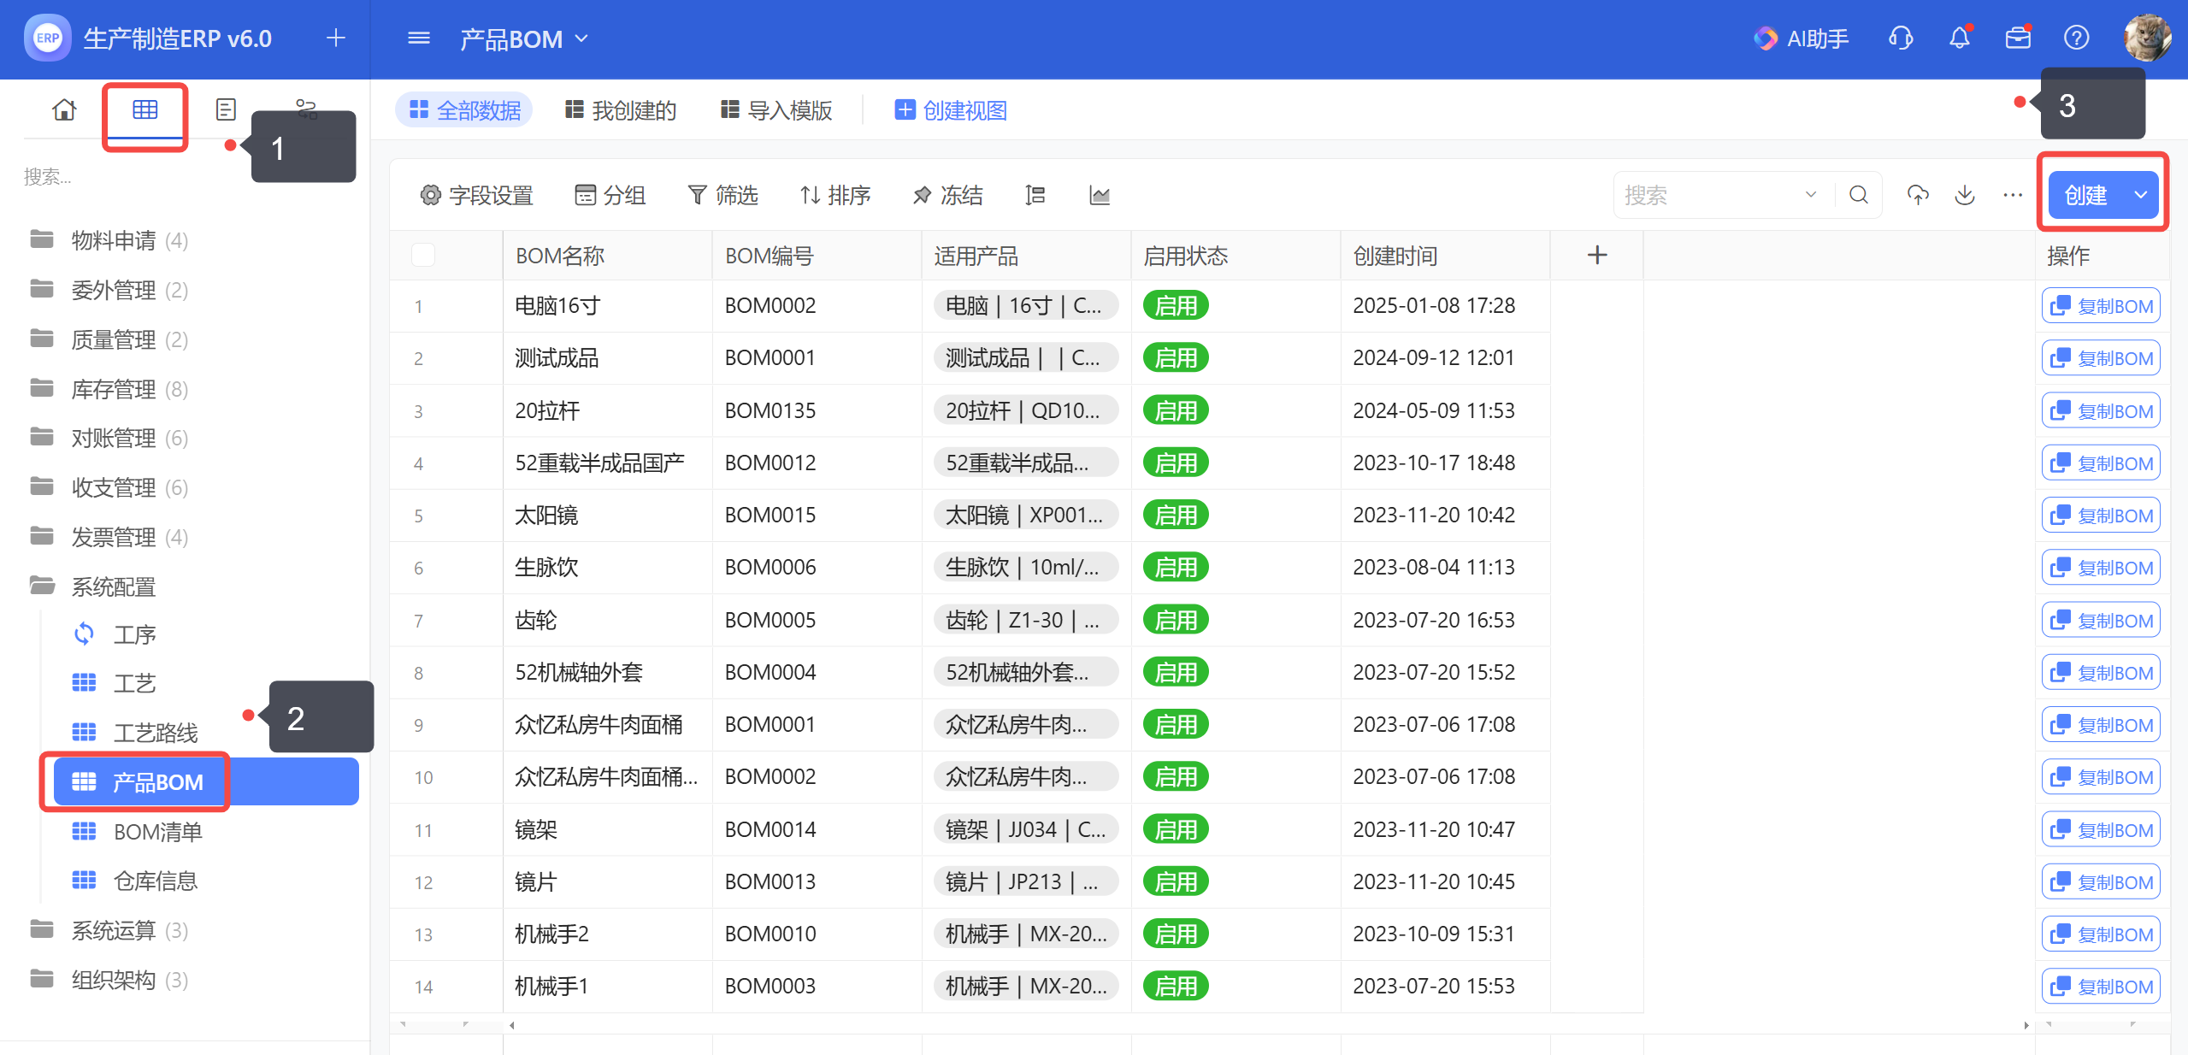Click the right arrow of horizontal scrollbar
The width and height of the screenshot is (2188, 1055).
point(2025,1024)
